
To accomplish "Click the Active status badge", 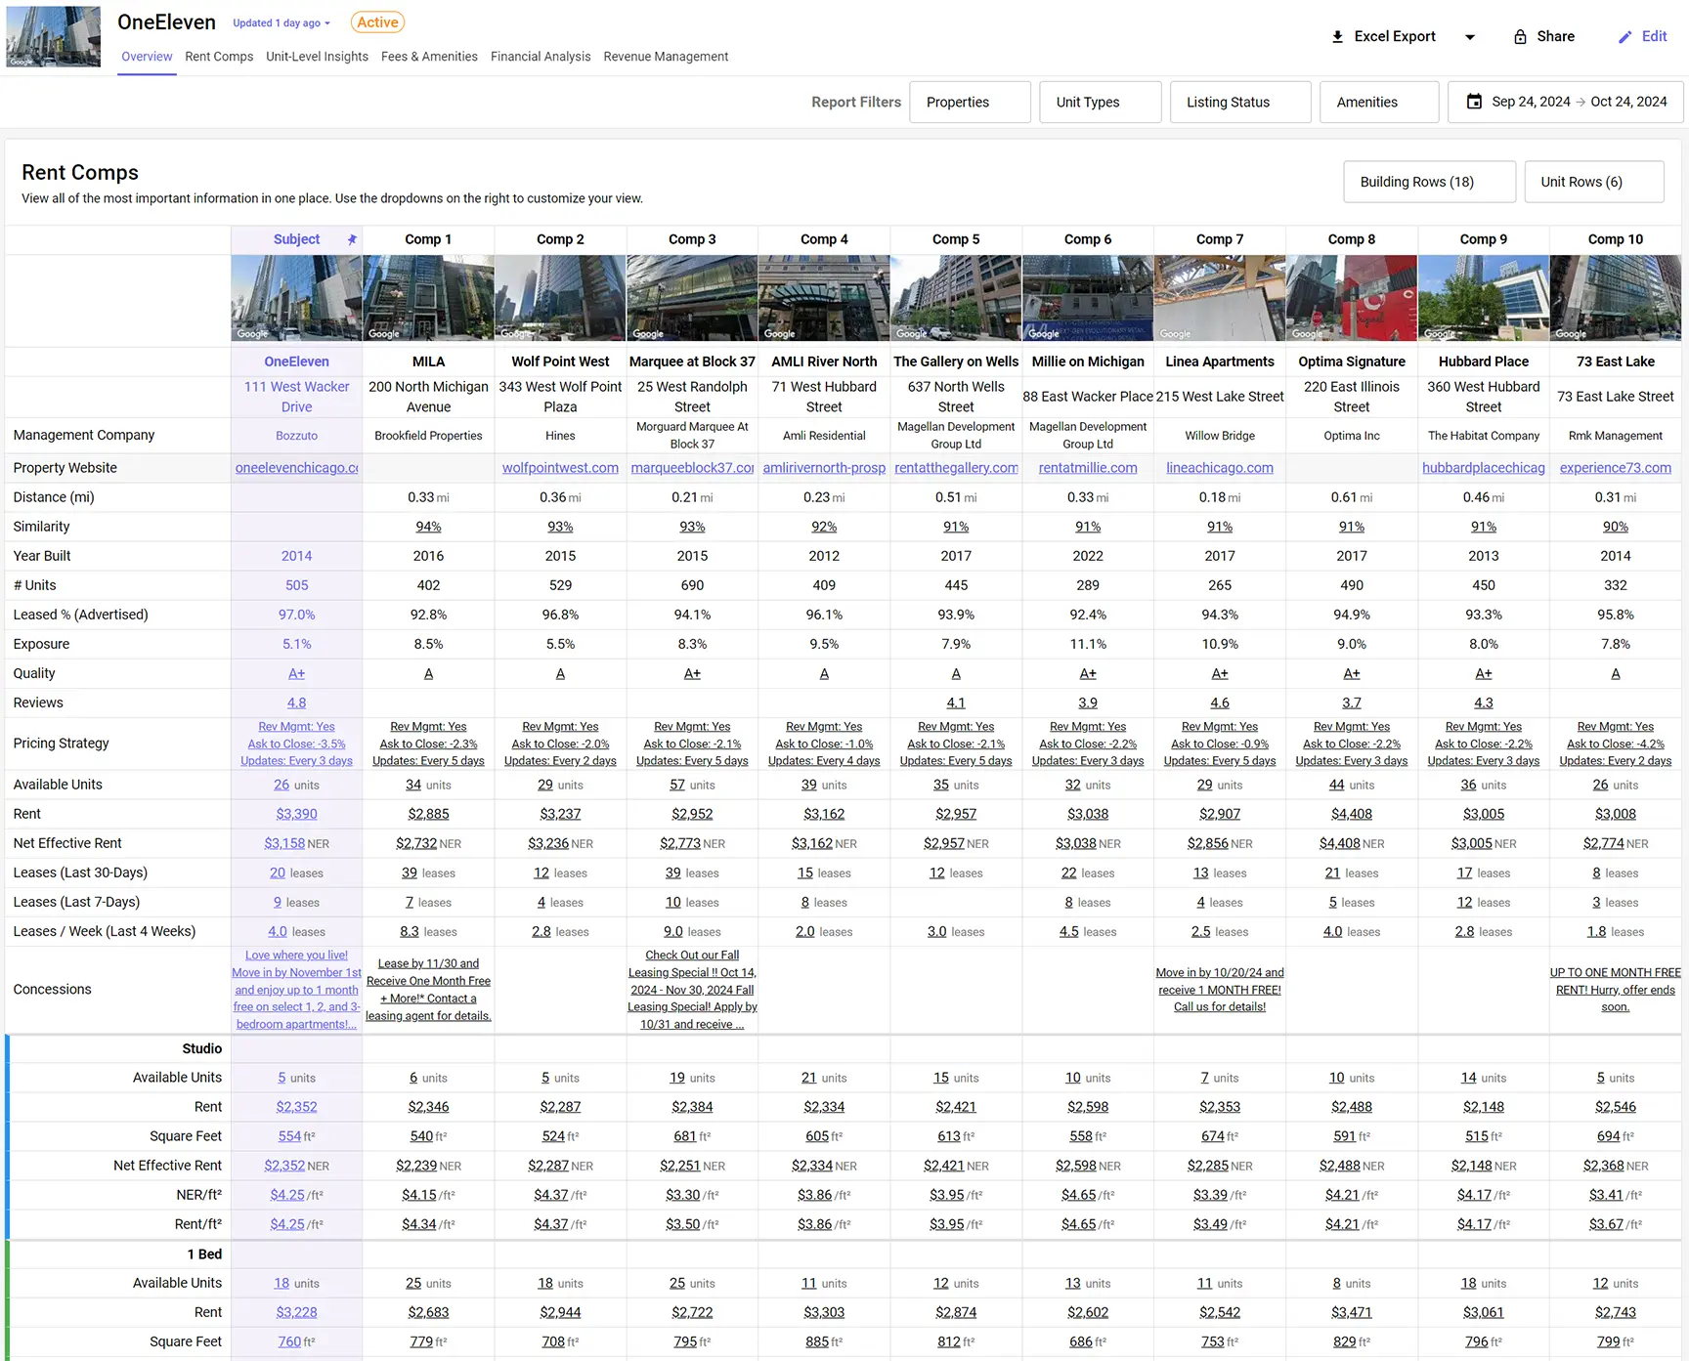I will pyautogui.click(x=377, y=22).
